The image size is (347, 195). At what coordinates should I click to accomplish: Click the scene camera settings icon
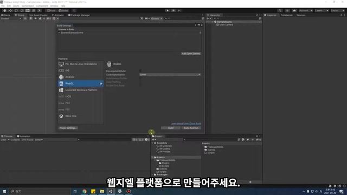tap(147, 18)
